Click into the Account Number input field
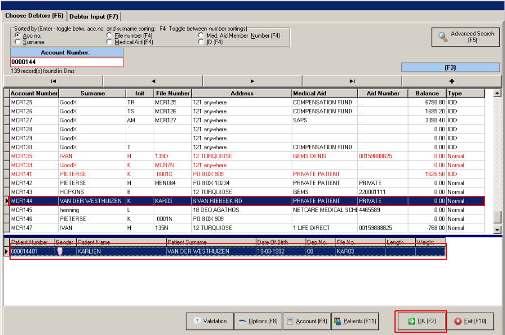Screen dimensions: 505x335 (66, 62)
